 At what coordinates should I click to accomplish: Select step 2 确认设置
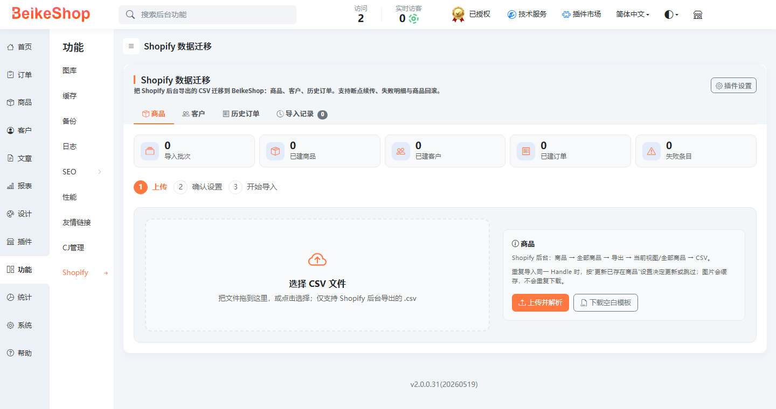tap(198, 187)
